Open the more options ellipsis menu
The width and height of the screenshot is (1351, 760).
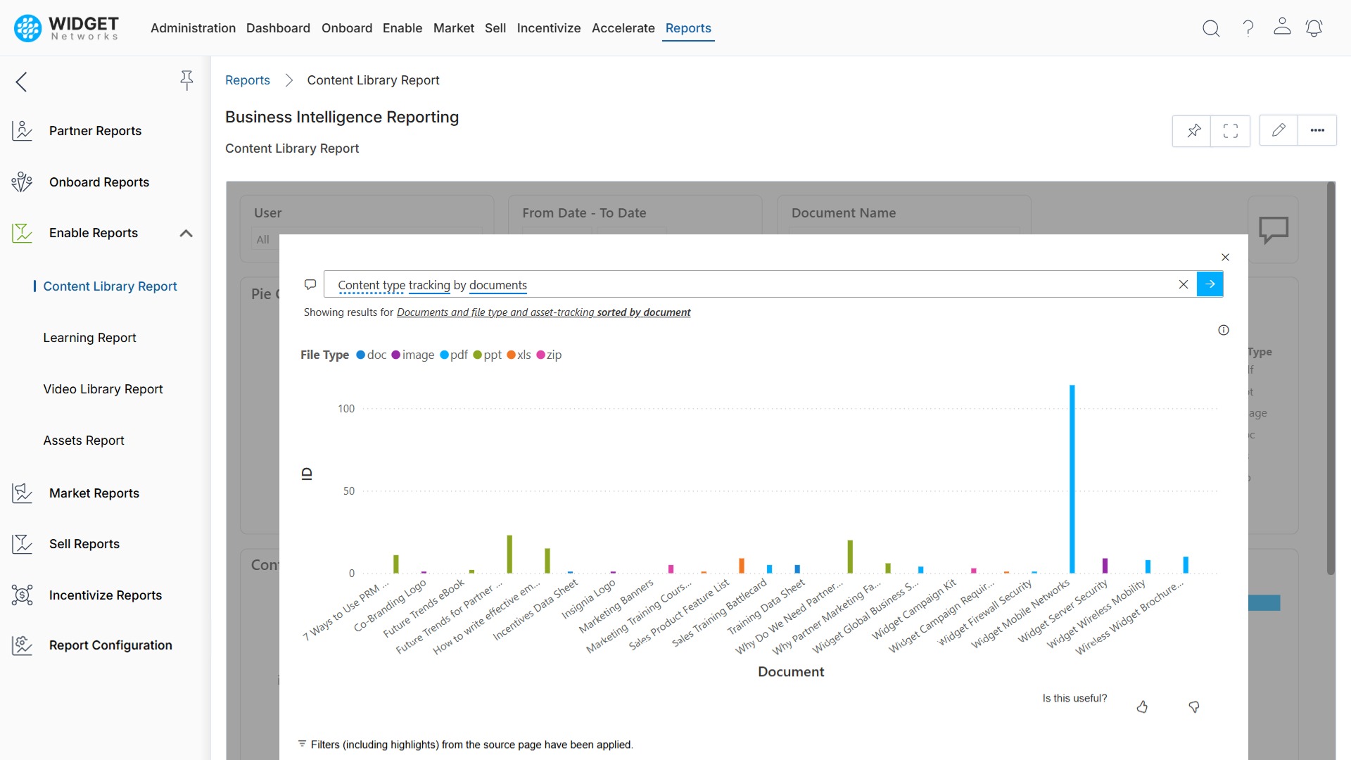pos(1318,130)
